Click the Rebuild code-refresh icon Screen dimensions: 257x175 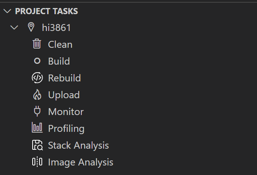[37, 78]
